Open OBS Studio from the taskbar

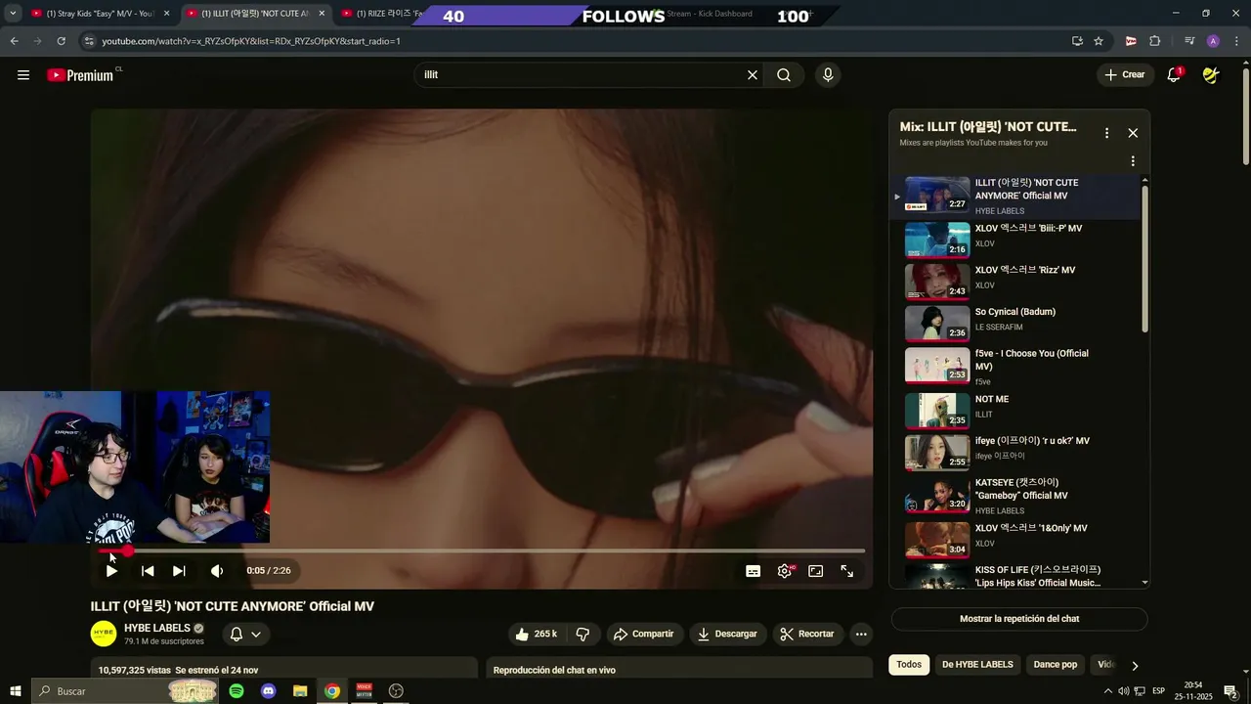click(396, 691)
